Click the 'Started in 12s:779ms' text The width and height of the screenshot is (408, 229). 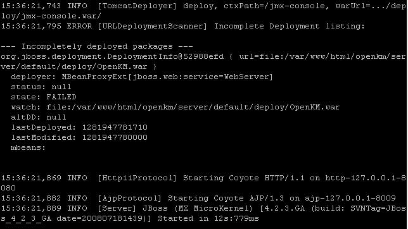(x=208, y=219)
